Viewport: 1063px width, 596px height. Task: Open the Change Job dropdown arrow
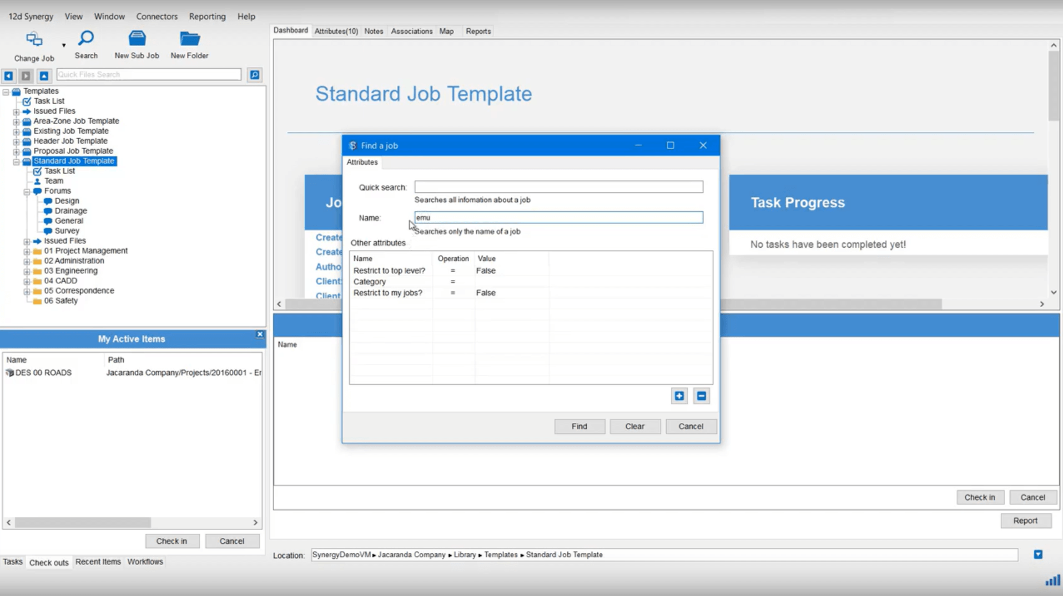click(64, 45)
